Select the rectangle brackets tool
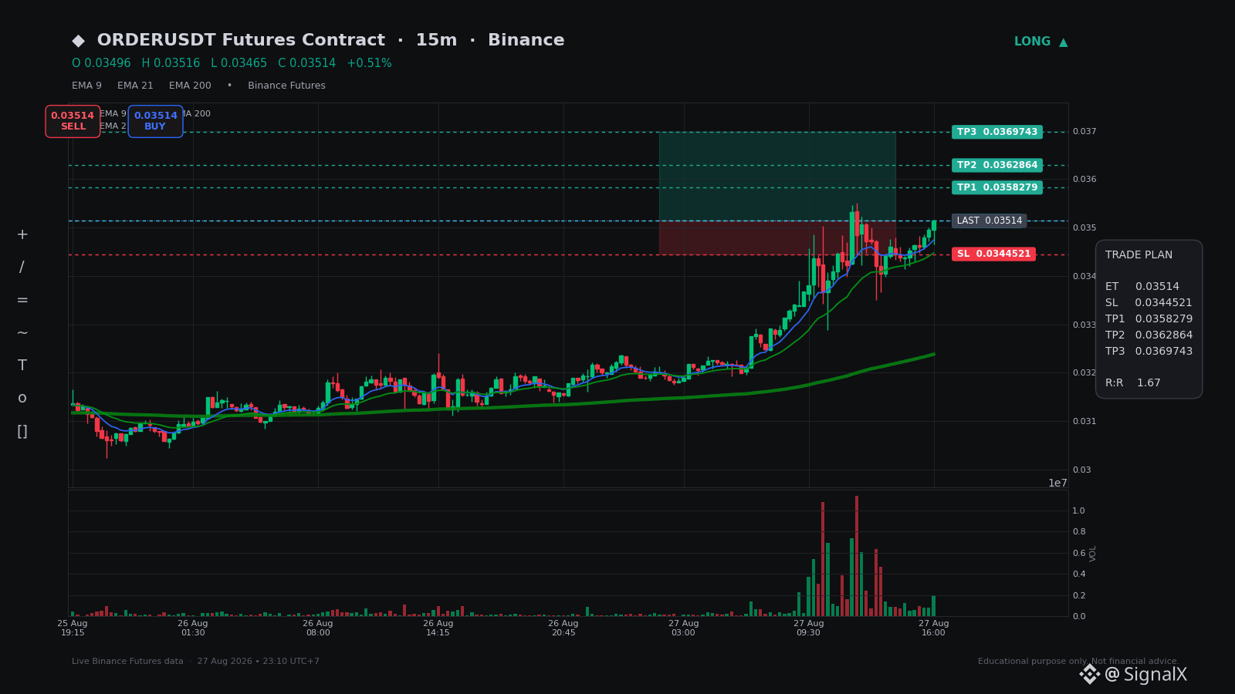Screen dimensions: 1235x694 pyautogui.click(x=22, y=431)
